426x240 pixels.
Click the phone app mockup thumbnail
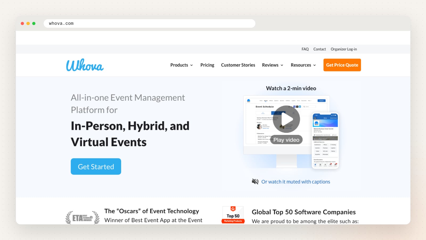(325, 141)
